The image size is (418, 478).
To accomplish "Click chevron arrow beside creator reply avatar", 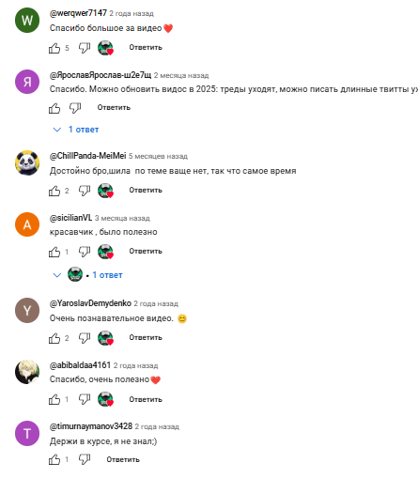I will click(x=57, y=275).
